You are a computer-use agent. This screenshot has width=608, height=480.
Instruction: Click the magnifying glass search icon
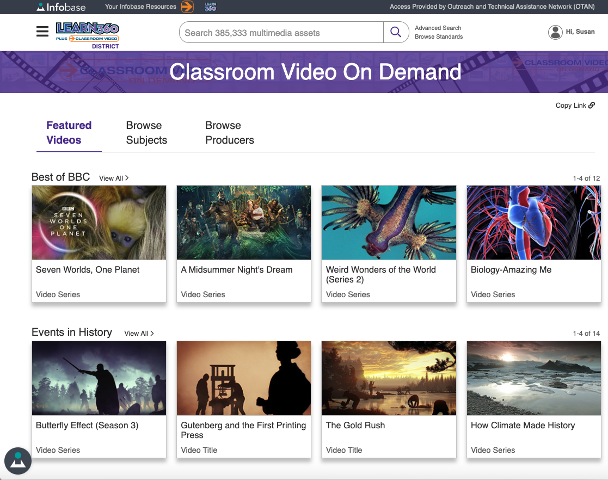pos(396,32)
